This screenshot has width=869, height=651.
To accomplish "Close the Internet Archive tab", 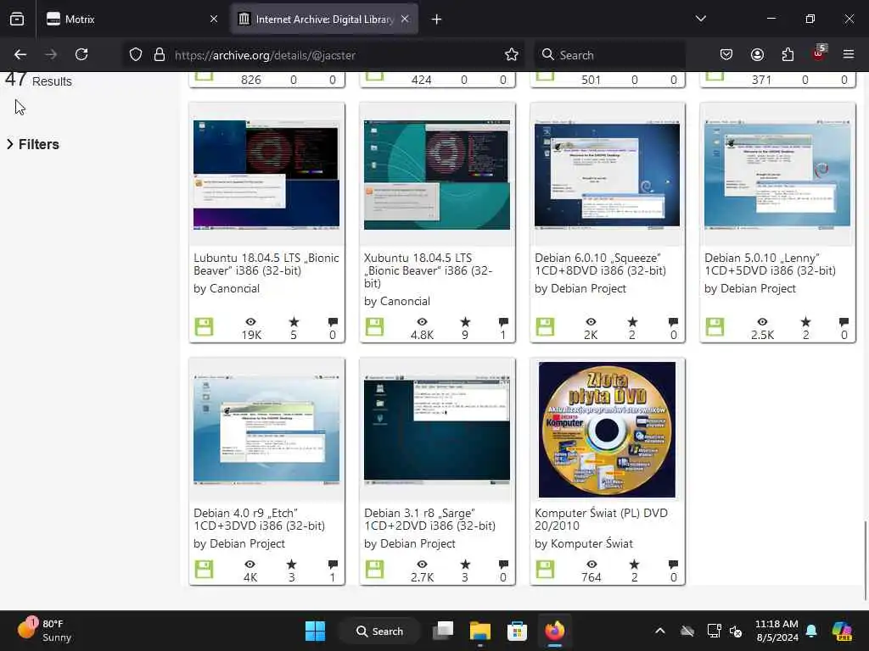I will (405, 19).
